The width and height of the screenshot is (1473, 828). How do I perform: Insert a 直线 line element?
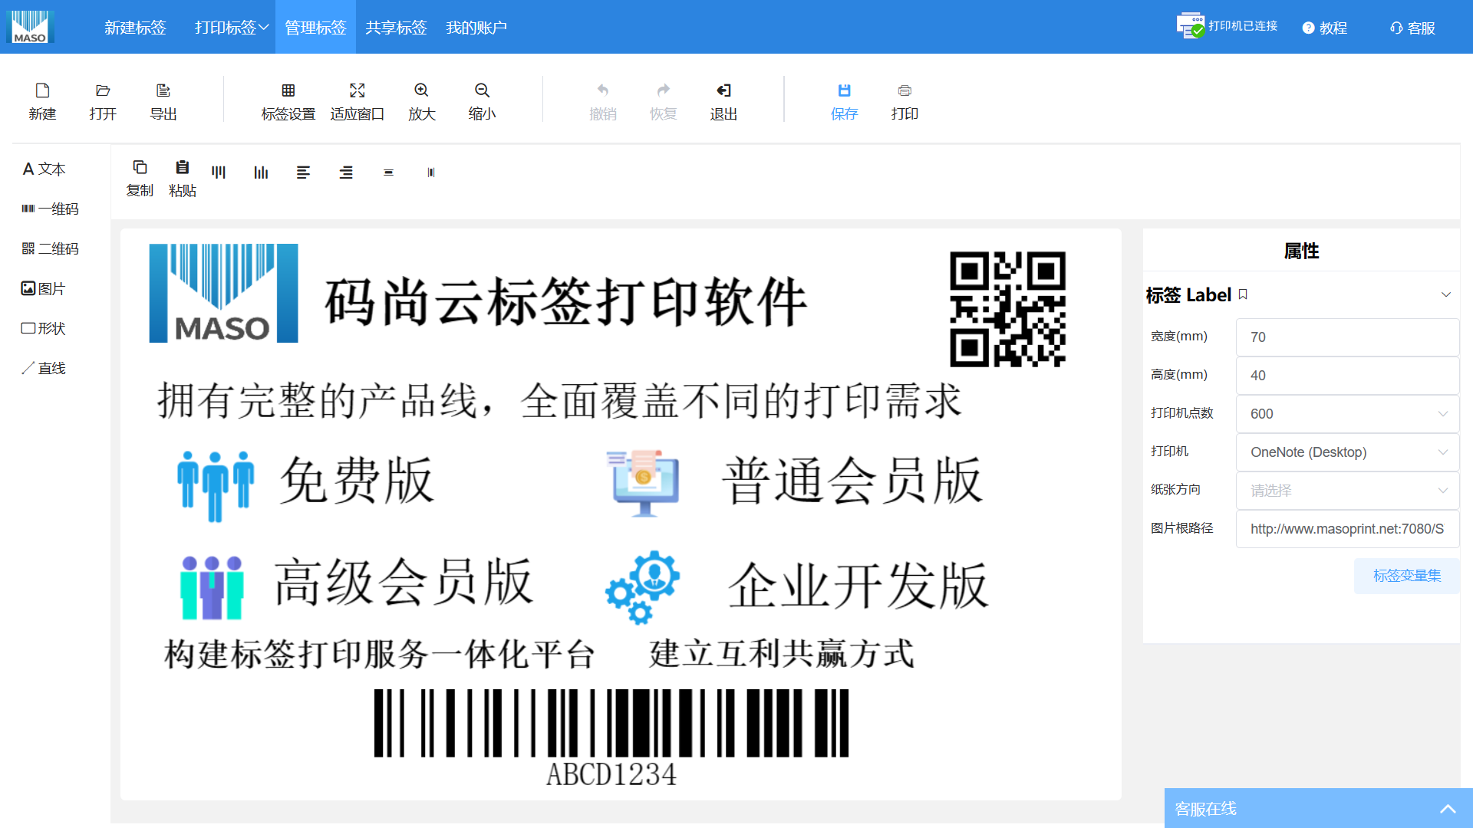44,368
